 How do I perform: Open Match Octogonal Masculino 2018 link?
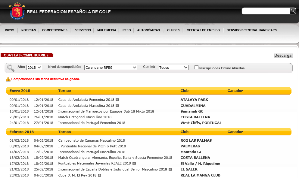click(85, 117)
